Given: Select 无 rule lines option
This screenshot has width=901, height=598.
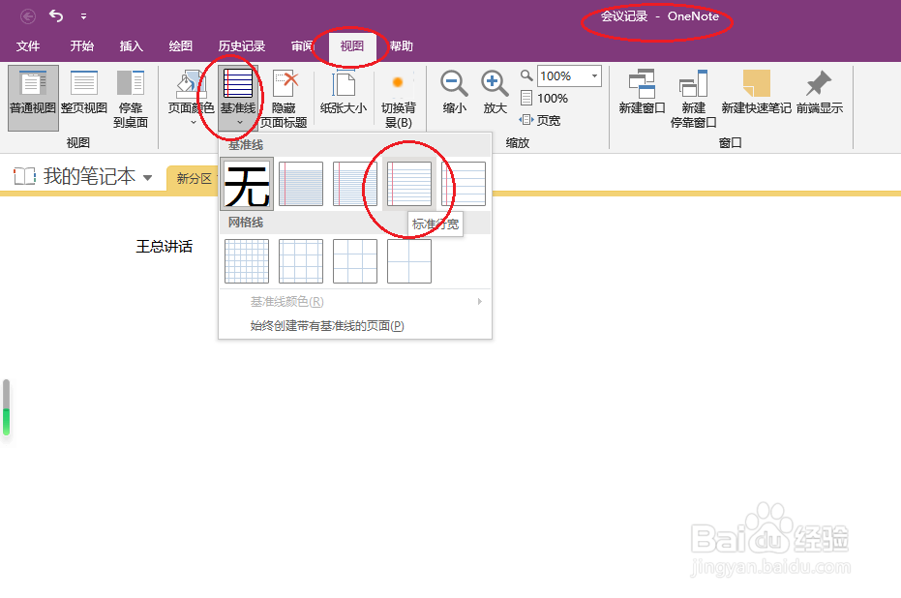Looking at the screenshot, I should pos(247,184).
